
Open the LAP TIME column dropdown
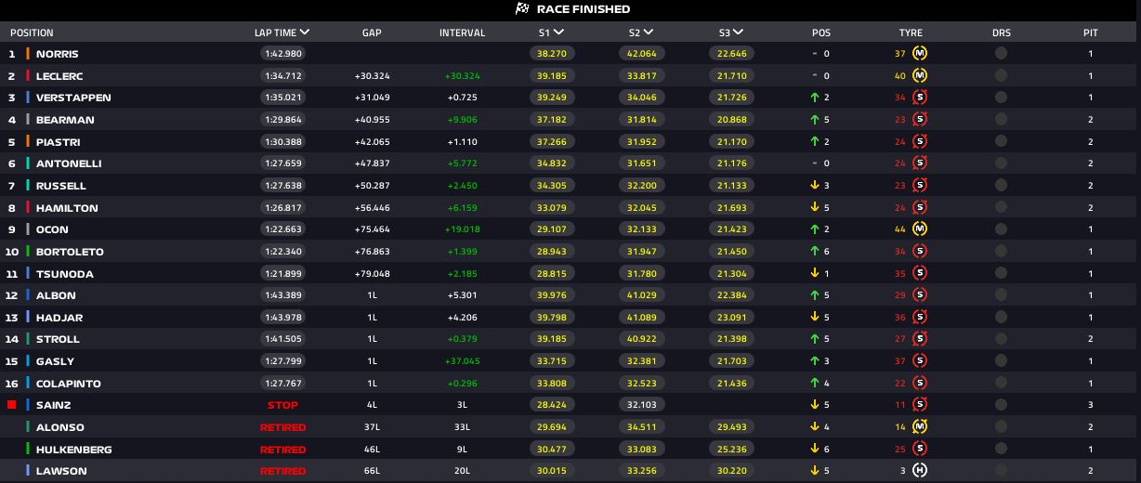(305, 33)
